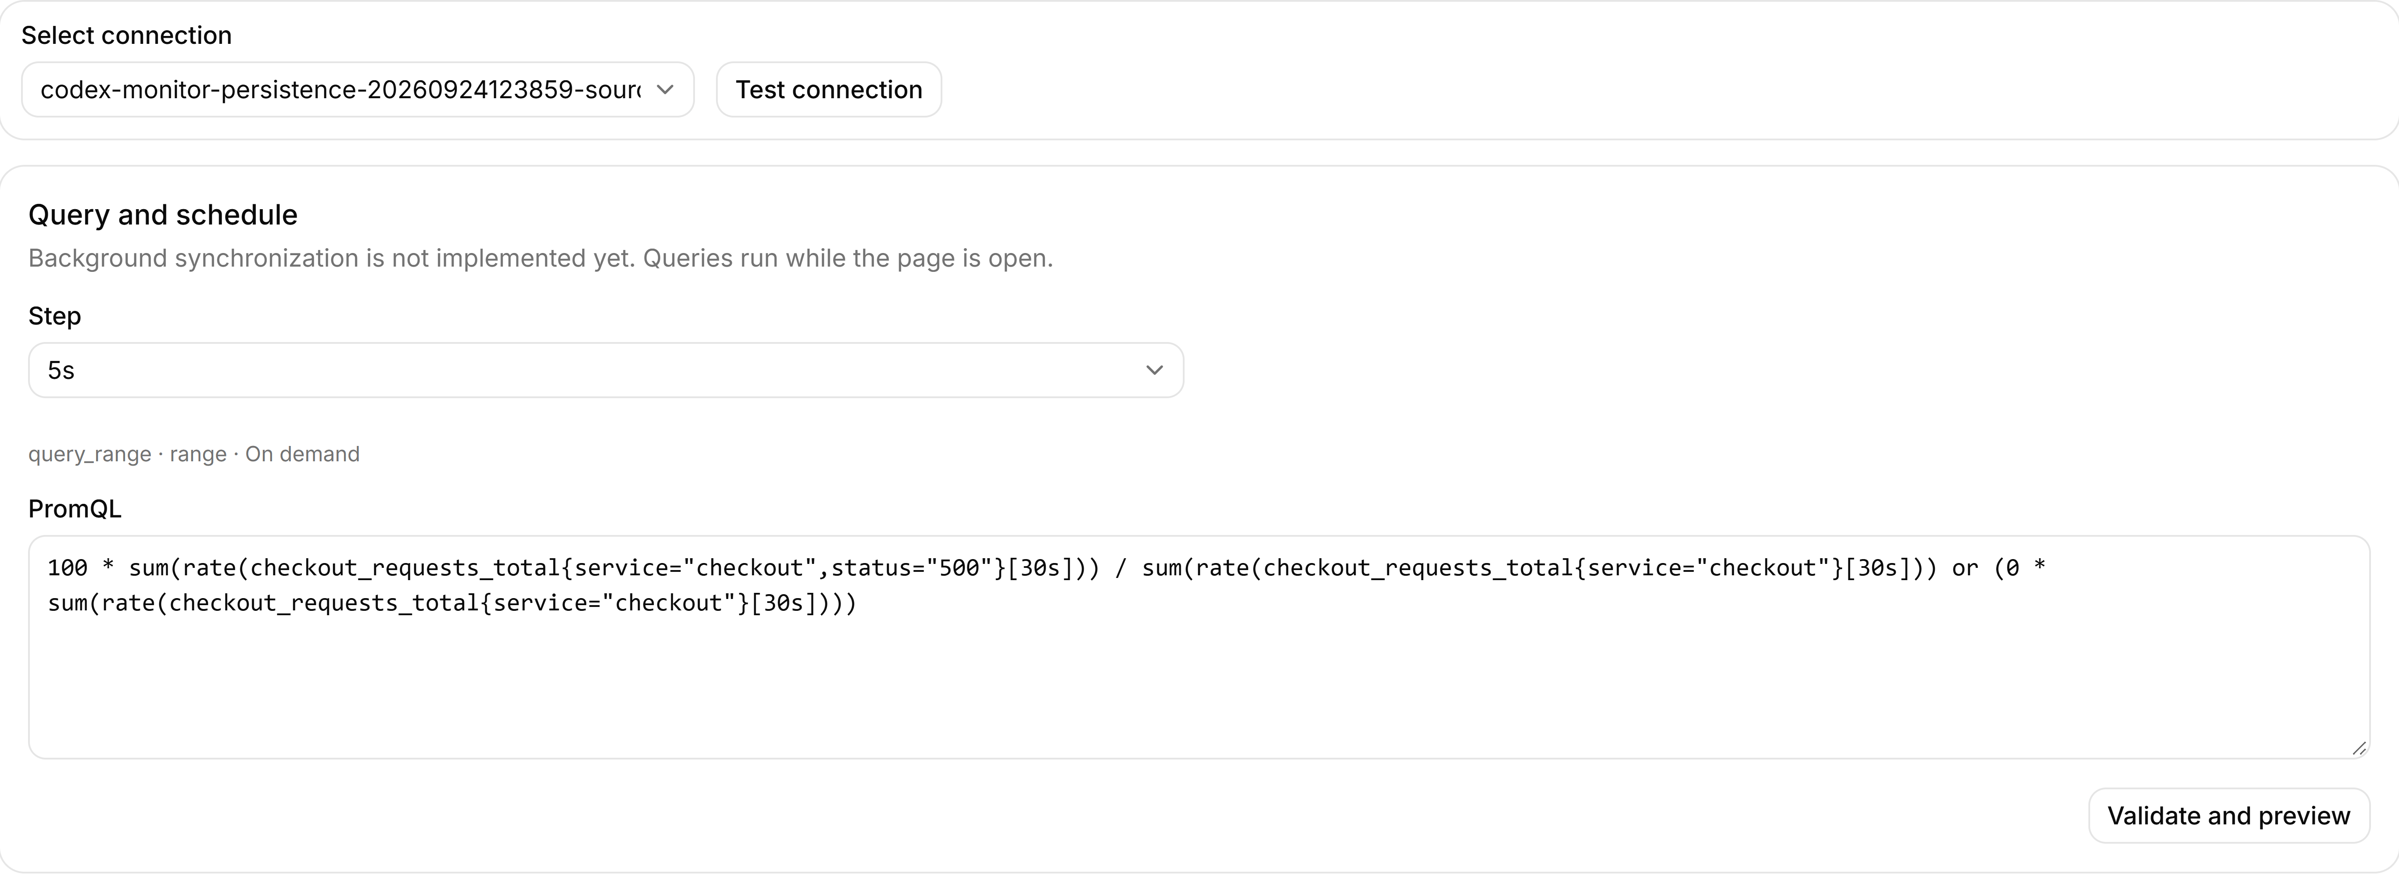Click inside the PromQL query text area
The width and height of the screenshot is (2399, 877).
click(1199, 647)
